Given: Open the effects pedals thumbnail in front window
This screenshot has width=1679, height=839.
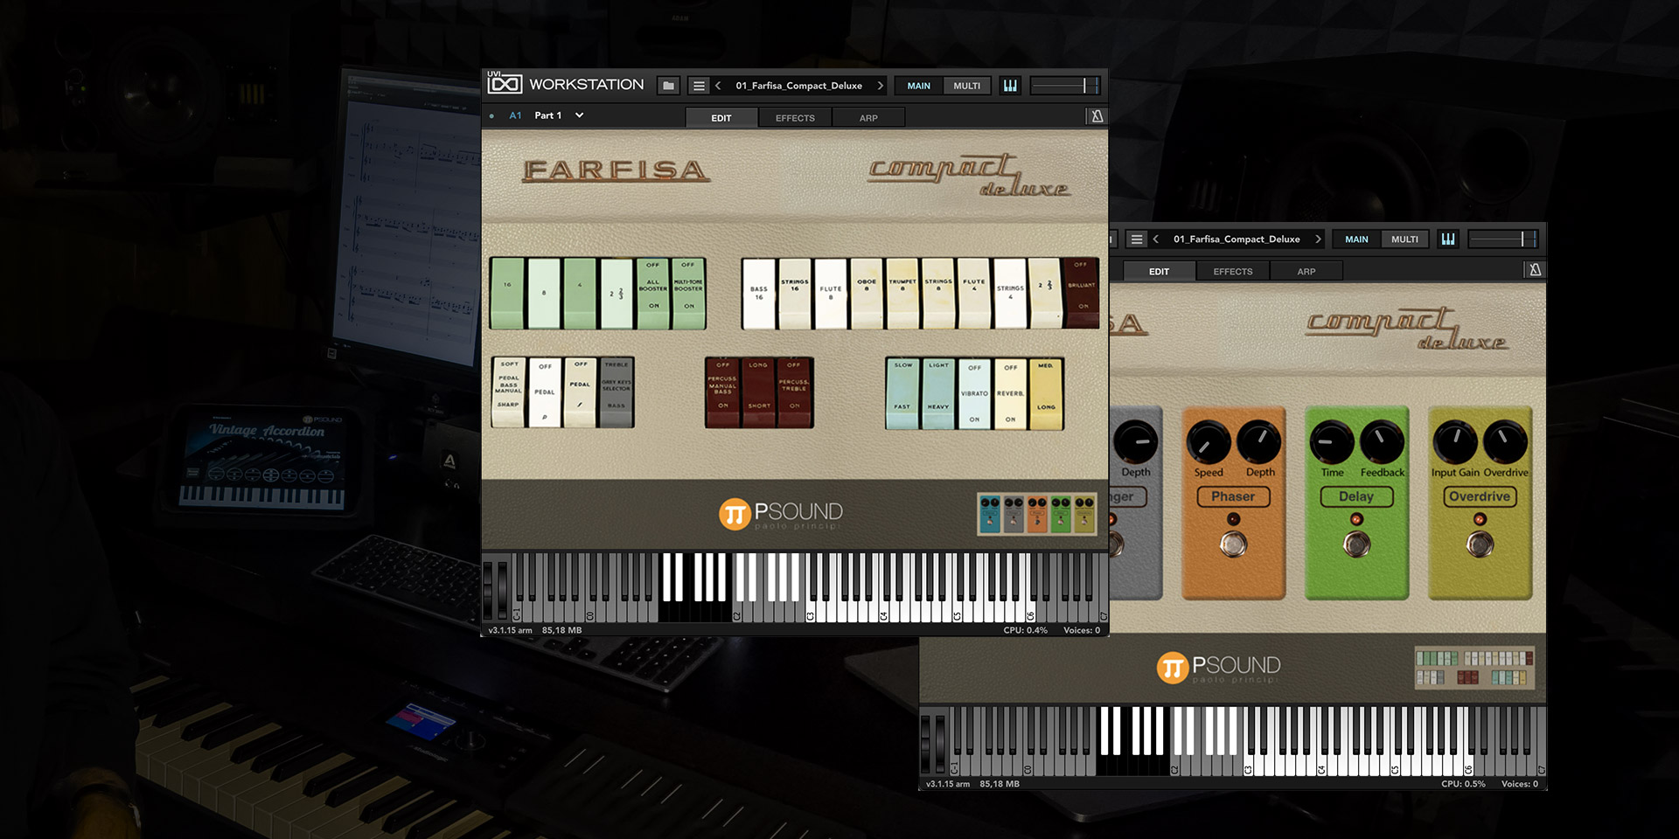Looking at the screenshot, I should tap(1036, 514).
